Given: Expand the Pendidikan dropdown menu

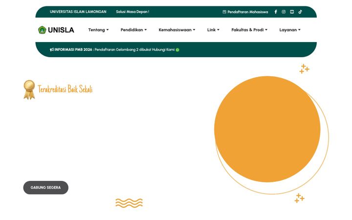Looking at the screenshot, I should coord(133,30).
